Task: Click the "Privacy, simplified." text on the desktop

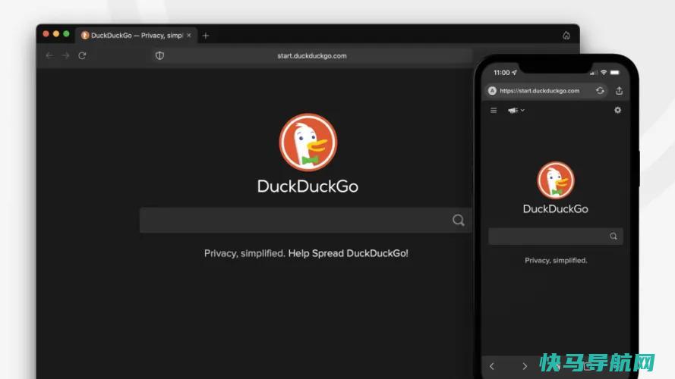Action: click(x=244, y=253)
